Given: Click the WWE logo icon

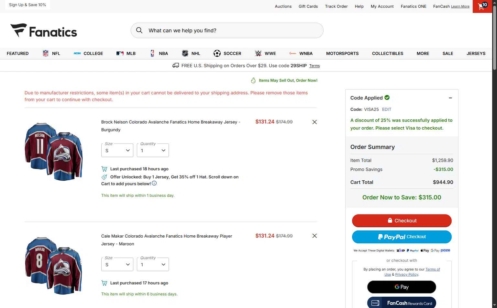Looking at the screenshot, I should coord(258,53).
